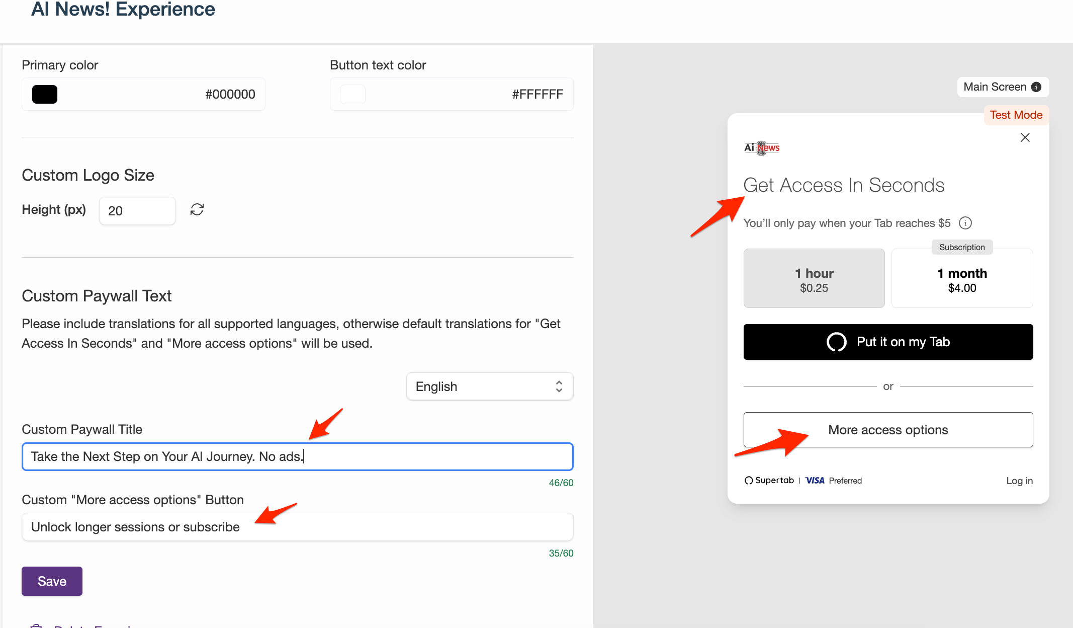Select the 1 month $4.00 subscription option
This screenshot has height=628, width=1073.
[x=962, y=278]
